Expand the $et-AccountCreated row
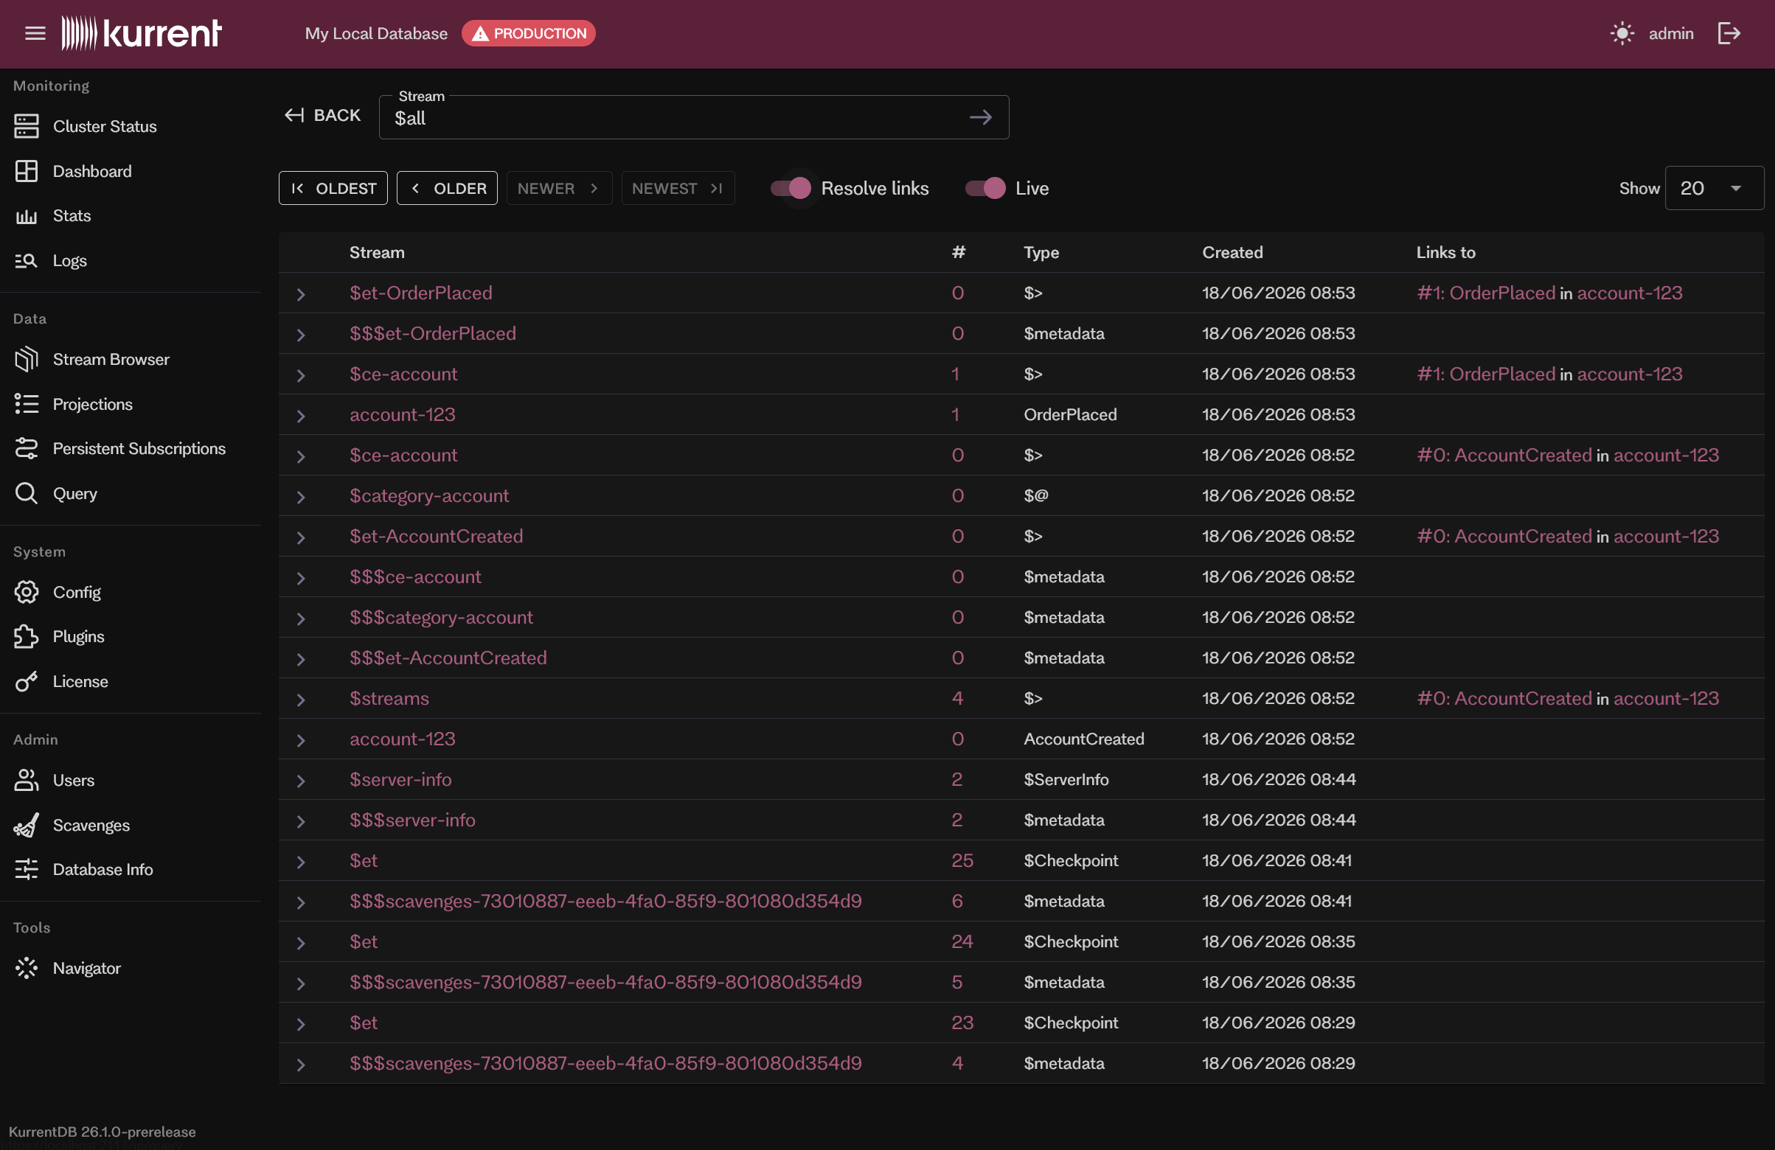1775x1150 pixels. 301,538
